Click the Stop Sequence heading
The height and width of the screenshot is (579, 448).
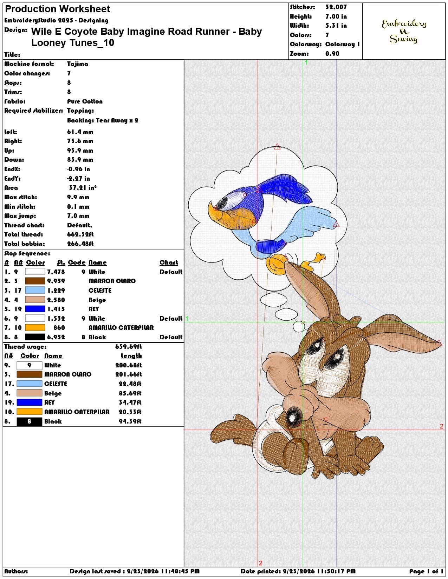click(27, 253)
